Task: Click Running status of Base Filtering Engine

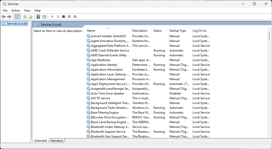Action: pyautogui.click(x=159, y=112)
